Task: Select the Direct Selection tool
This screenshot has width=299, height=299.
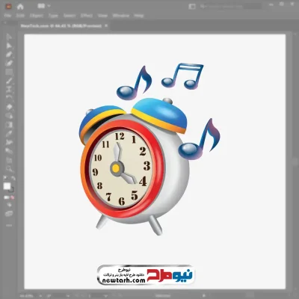Action: [9, 46]
